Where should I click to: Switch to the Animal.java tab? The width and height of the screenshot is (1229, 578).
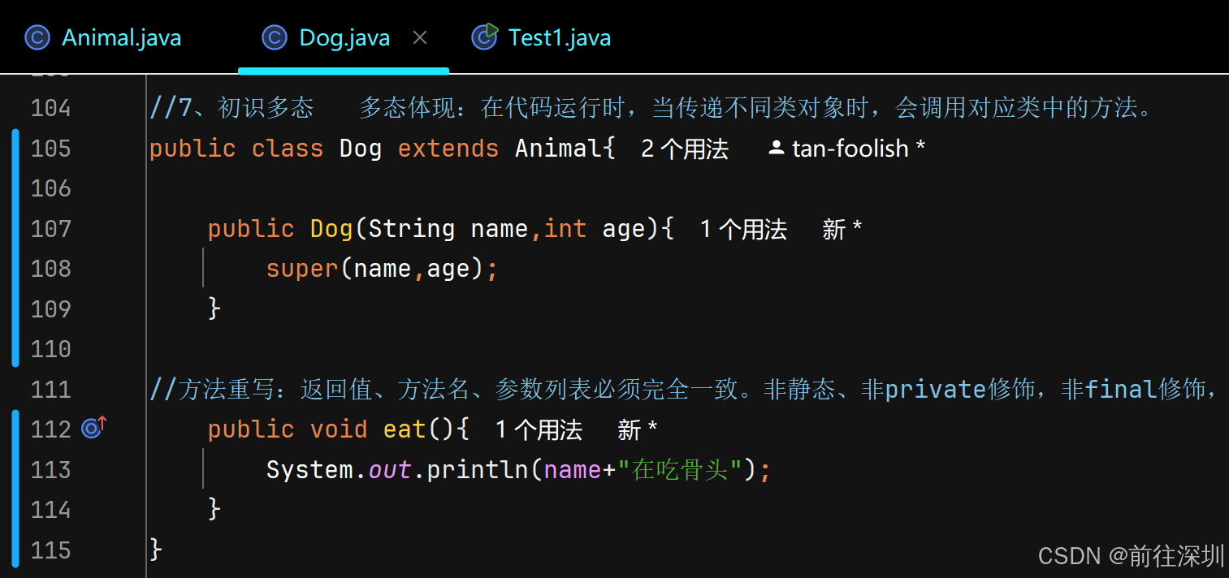[103, 37]
